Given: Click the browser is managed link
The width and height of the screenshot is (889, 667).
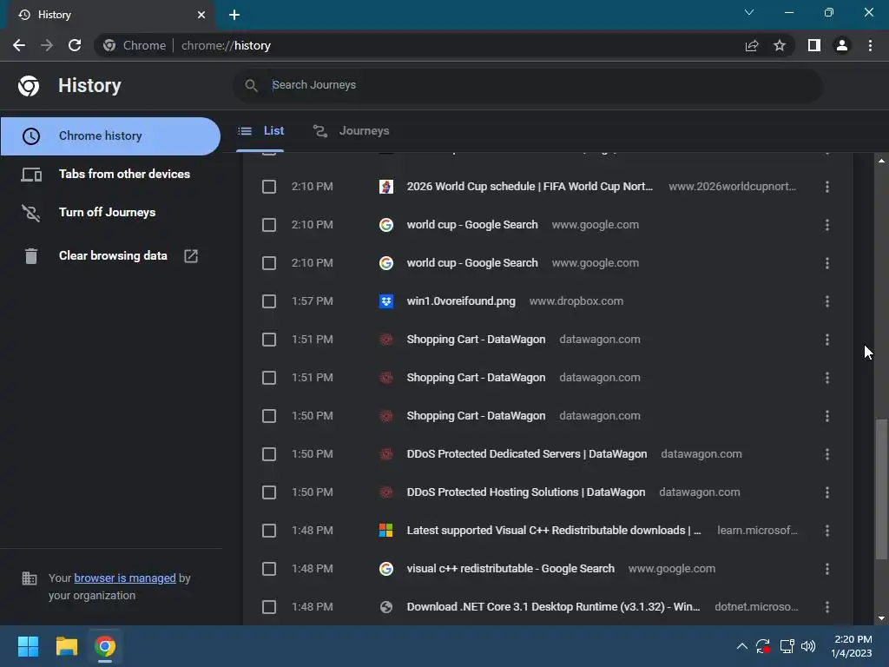Looking at the screenshot, I should point(125,578).
